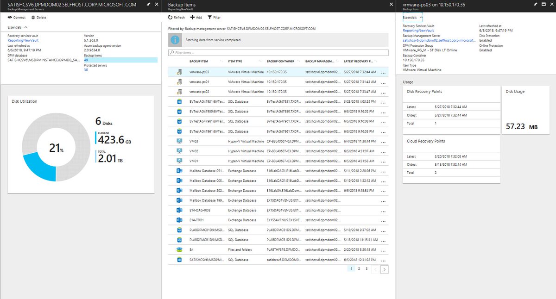This screenshot has height=299, width=556.
Task: Click Exchange icon for E14-TDB1
Action: (x=179, y=220)
